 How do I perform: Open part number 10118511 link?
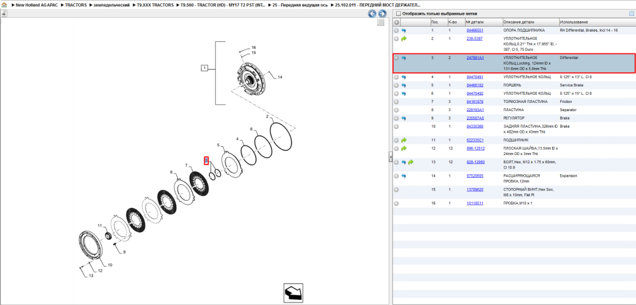[x=475, y=203]
